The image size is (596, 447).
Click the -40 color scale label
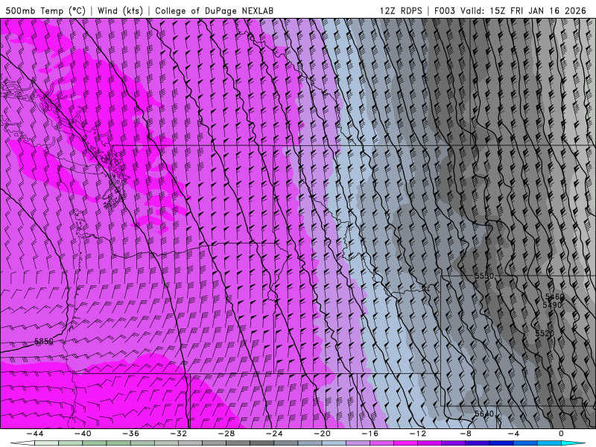(x=83, y=434)
